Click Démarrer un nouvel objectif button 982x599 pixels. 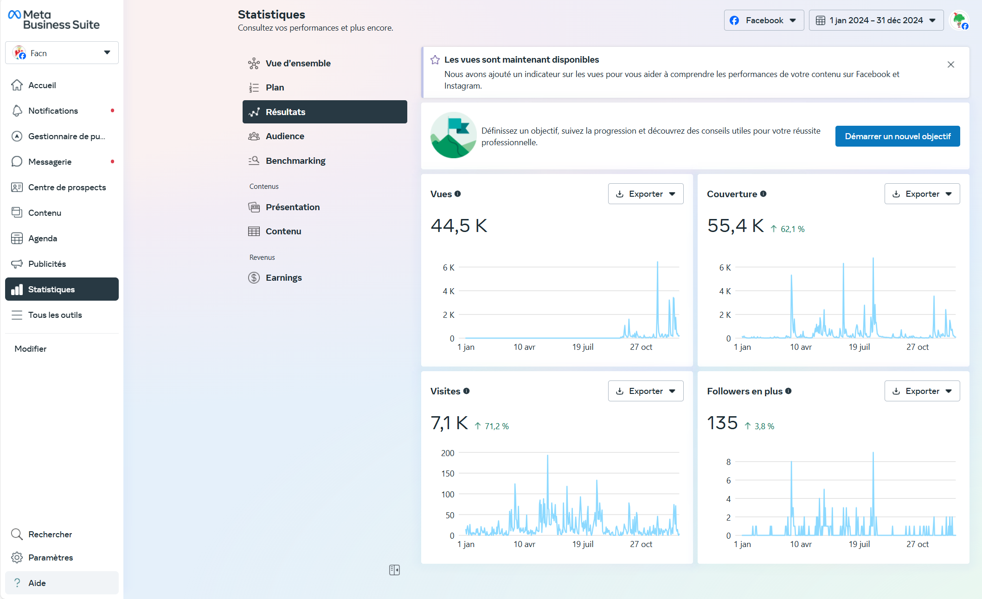(x=897, y=136)
